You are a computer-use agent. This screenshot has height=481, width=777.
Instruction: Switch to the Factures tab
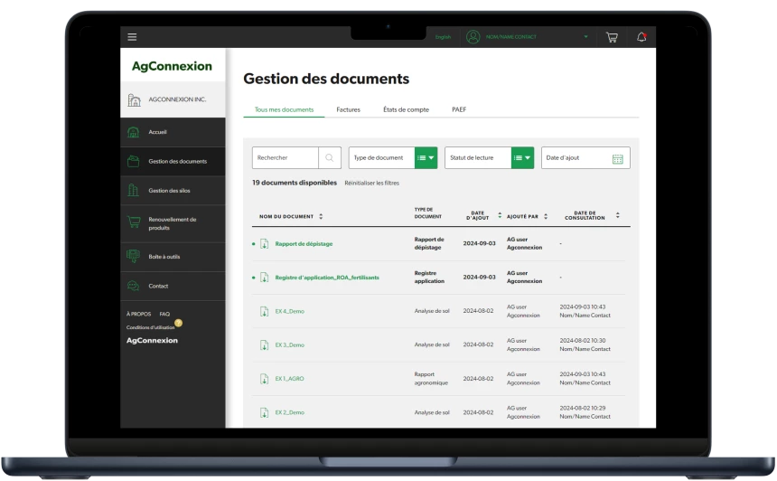tap(348, 109)
